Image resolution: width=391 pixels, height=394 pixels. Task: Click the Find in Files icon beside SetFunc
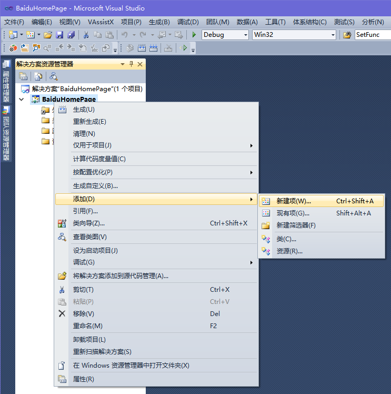347,35
